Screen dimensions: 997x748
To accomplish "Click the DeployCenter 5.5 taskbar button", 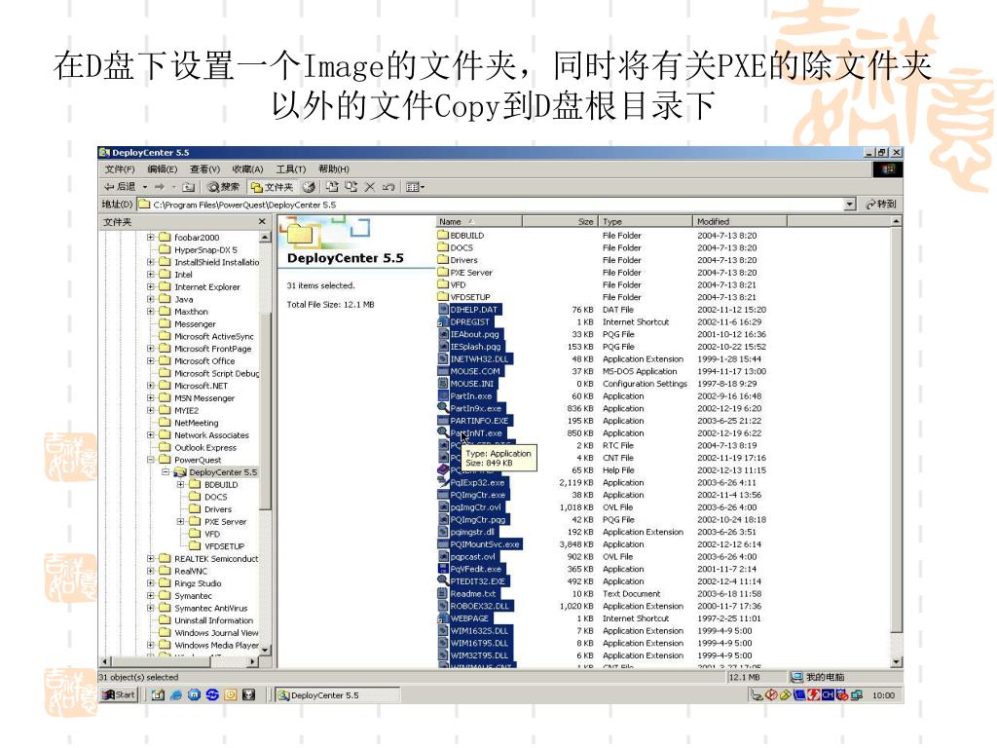I will (x=338, y=695).
